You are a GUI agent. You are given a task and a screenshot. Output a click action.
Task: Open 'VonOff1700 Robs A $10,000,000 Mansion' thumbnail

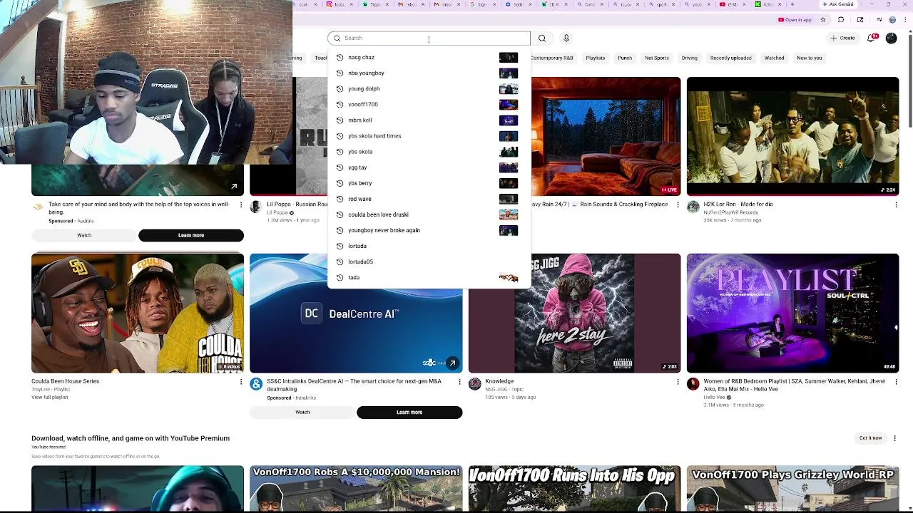pos(356,488)
